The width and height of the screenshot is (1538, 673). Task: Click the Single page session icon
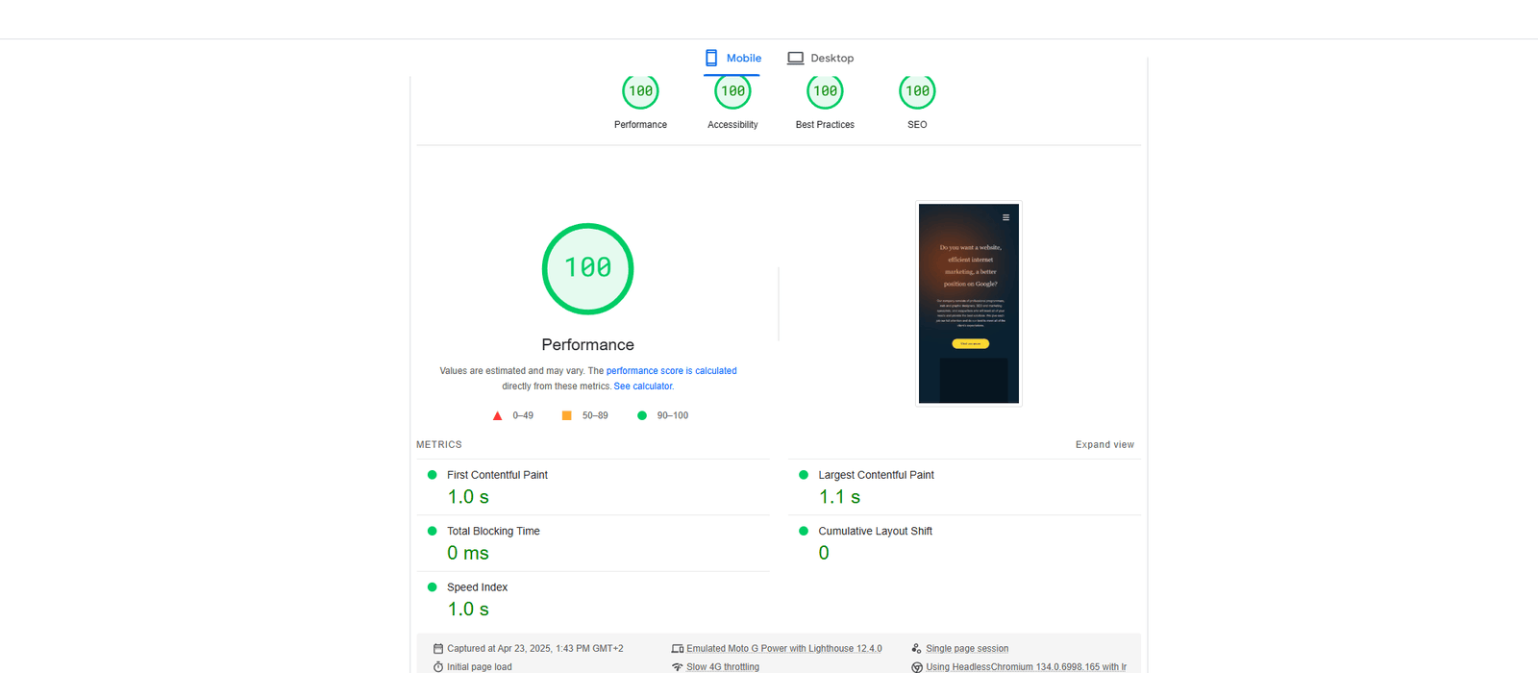tap(917, 649)
